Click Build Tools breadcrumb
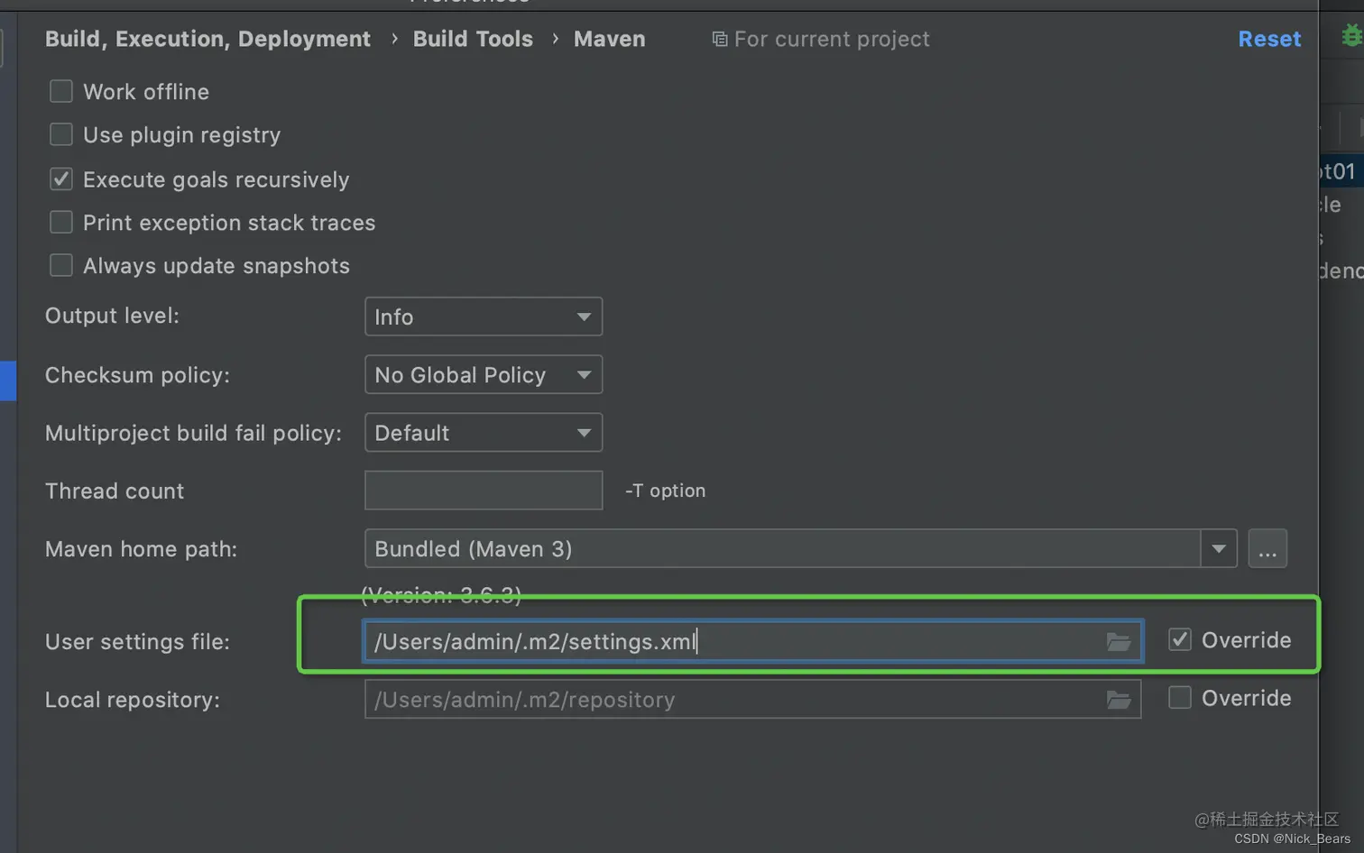Image resolution: width=1364 pixels, height=853 pixels. pyautogui.click(x=473, y=39)
